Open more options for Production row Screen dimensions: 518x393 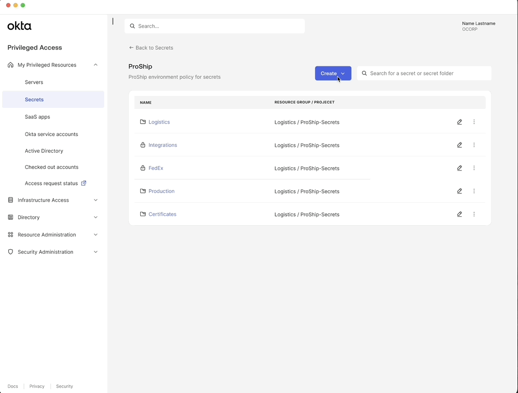click(474, 191)
